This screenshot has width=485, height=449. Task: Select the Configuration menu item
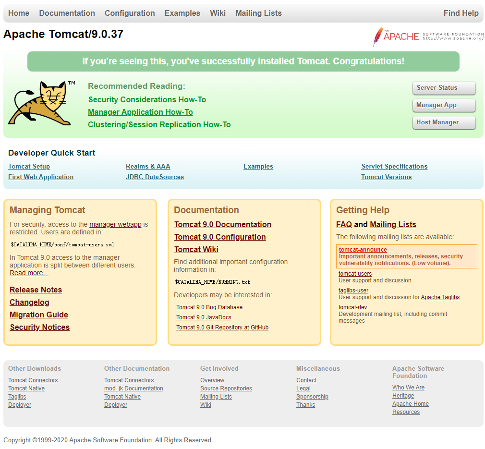click(x=129, y=13)
